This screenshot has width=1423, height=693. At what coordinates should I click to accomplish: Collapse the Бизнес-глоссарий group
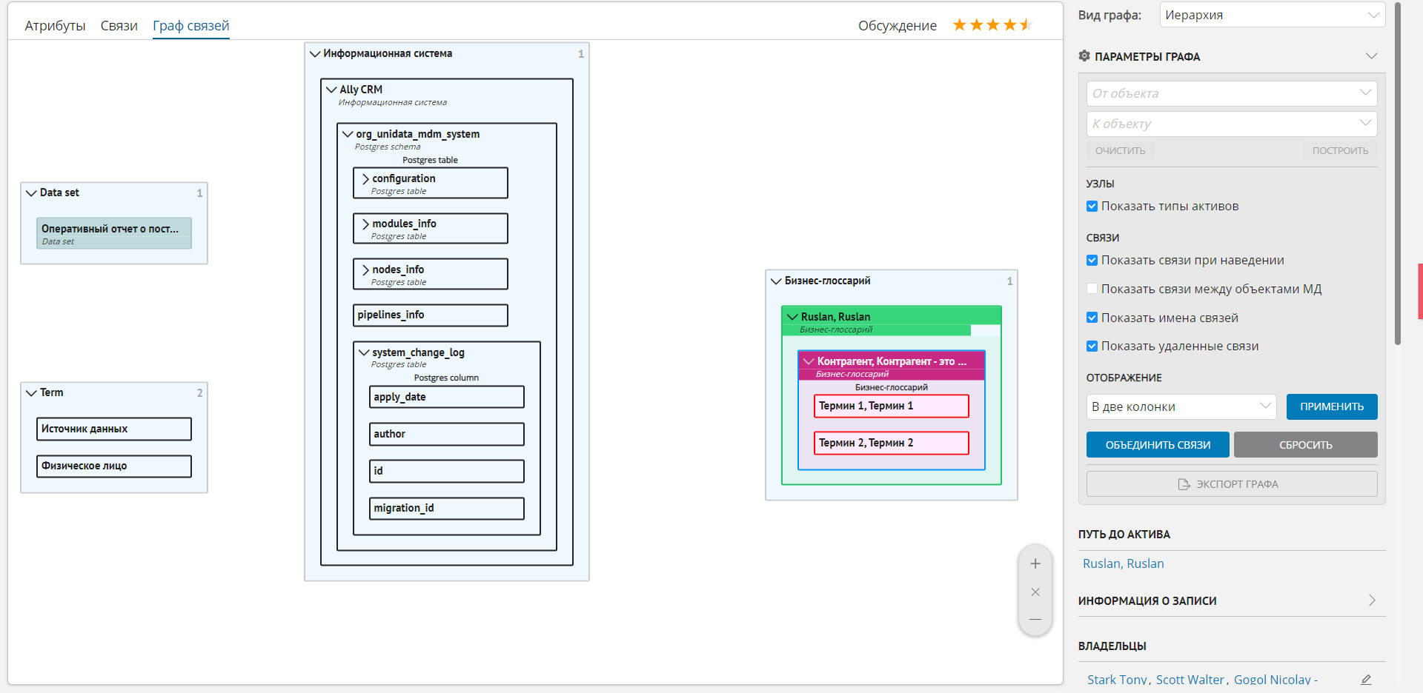pyautogui.click(x=776, y=281)
